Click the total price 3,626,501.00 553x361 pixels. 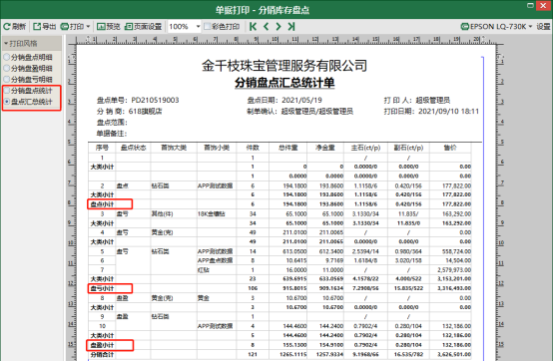[x=454, y=355]
